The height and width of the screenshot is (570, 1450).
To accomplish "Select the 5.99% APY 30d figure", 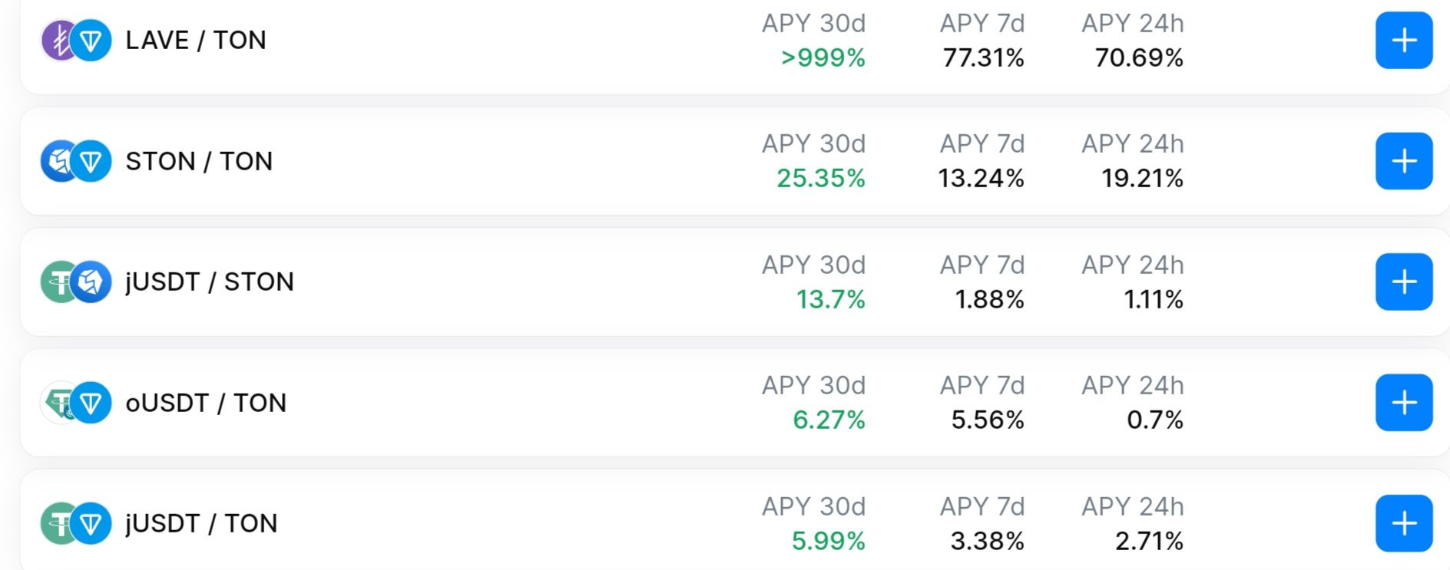I will [x=828, y=541].
